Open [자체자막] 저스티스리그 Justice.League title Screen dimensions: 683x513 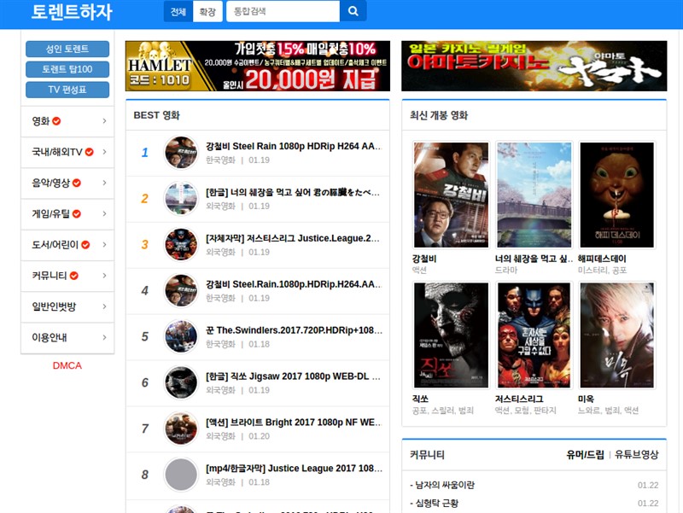[x=293, y=238]
